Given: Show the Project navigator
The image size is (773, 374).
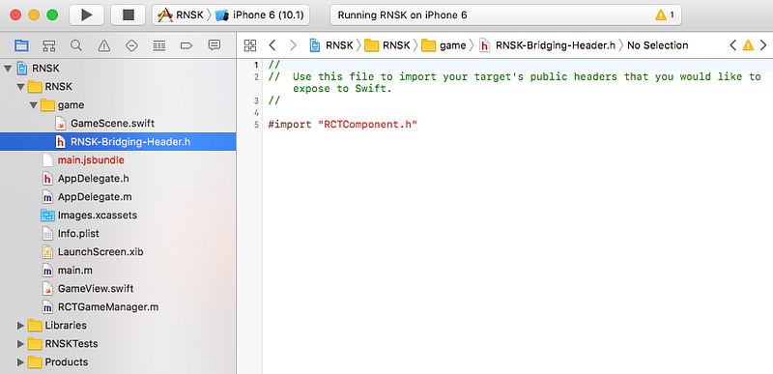Looking at the screenshot, I should click(x=21, y=45).
